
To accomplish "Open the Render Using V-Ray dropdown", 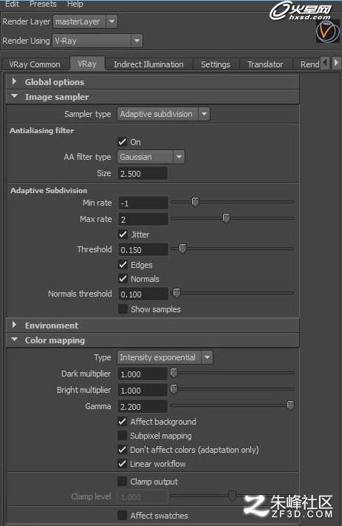I will point(98,41).
